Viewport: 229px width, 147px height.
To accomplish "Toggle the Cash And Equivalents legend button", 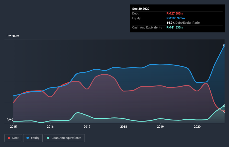I will 64,138.
